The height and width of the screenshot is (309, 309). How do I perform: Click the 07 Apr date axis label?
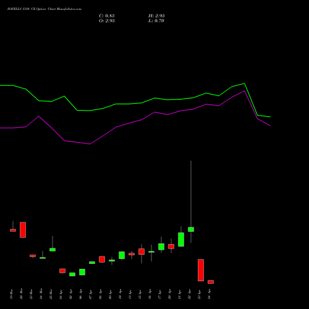click(x=90, y=294)
